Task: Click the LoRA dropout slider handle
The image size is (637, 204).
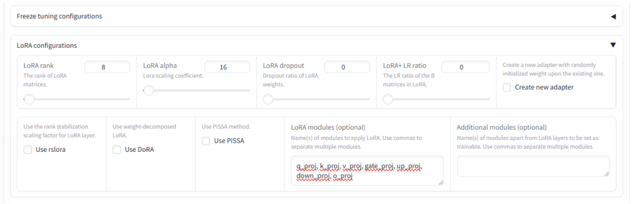Action: [x=268, y=99]
